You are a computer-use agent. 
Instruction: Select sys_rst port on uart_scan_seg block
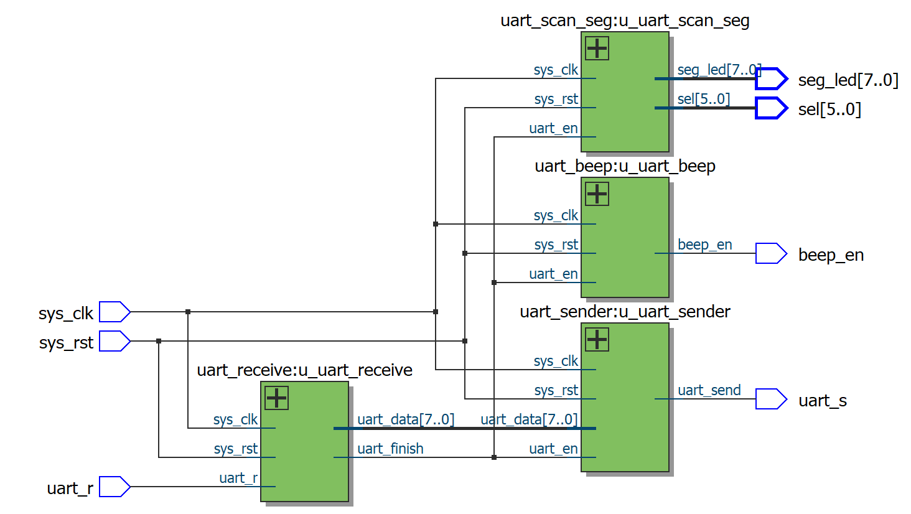click(x=556, y=99)
